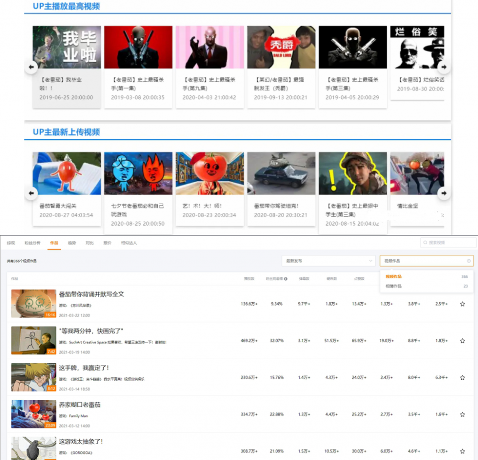Click title link 番茄智勇大闯关
Screen dimensions: 478x460
[58, 206]
